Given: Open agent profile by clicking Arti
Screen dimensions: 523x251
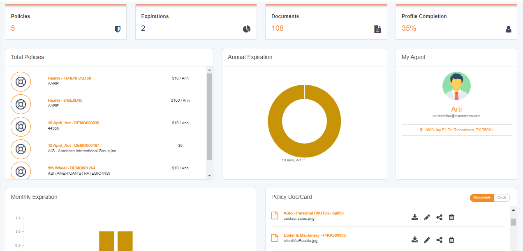Looking at the screenshot, I should pyautogui.click(x=456, y=109).
